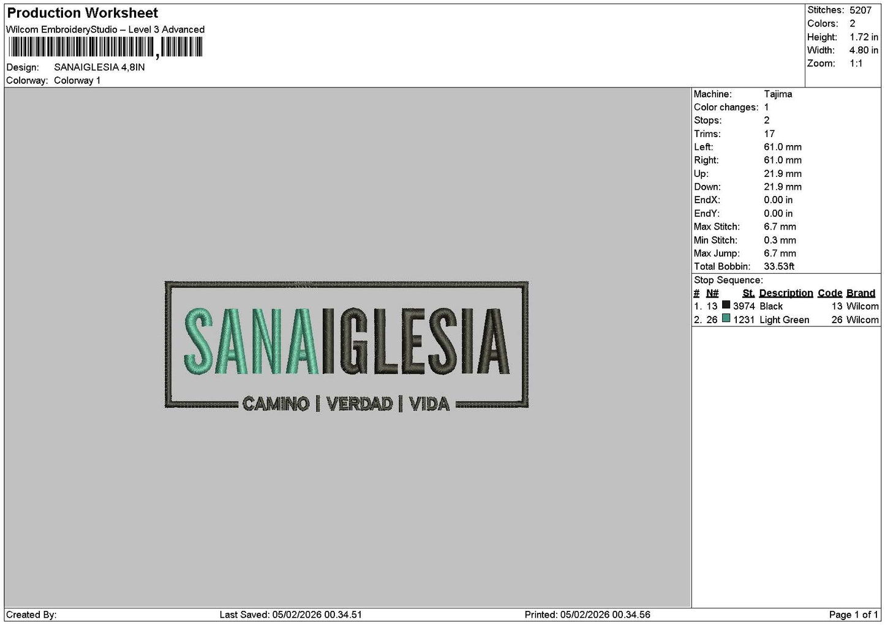885x625 pixels.
Task: Click the Max Jump value '6.7 mm'
Action: click(x=780, y=253)
